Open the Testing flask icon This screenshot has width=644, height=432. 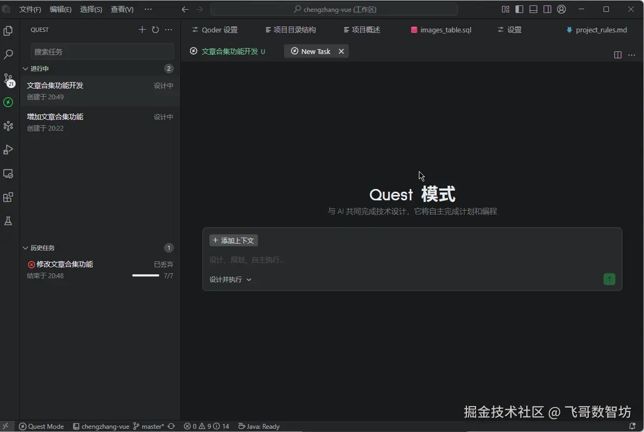[8, 221]
